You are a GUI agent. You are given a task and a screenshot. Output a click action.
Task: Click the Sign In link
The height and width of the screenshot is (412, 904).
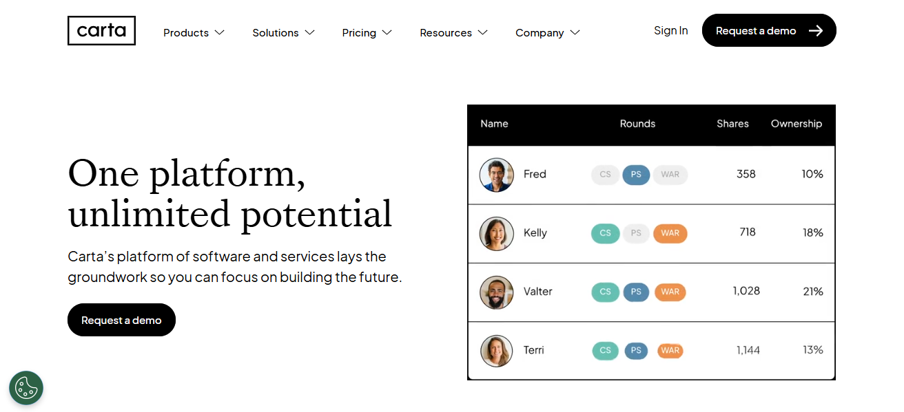(x=670, y=31)
